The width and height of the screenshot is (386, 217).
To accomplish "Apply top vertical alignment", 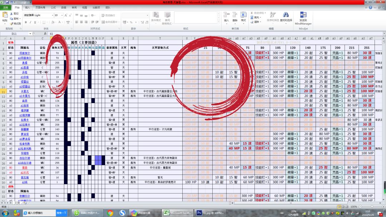I will click(x=77, y=15).
